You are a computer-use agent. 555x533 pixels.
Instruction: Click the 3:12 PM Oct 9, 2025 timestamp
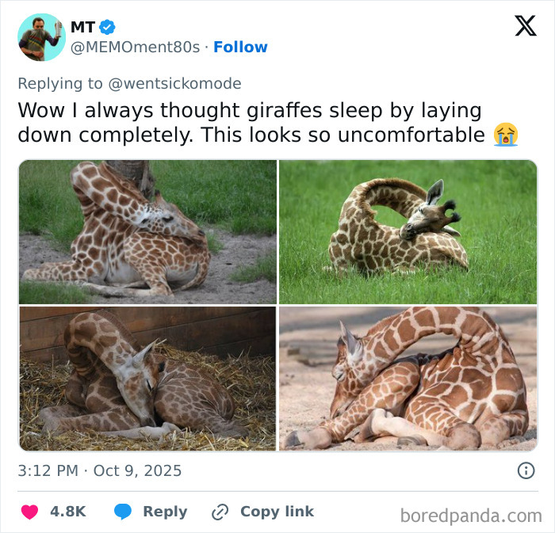tap(100, 470)
